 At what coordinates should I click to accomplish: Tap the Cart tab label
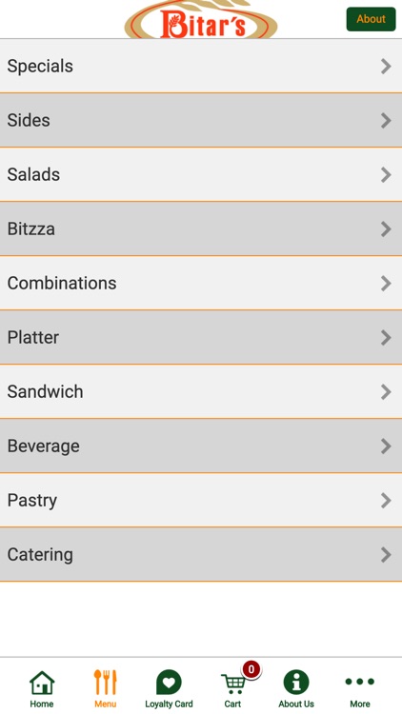coord(232,704)
